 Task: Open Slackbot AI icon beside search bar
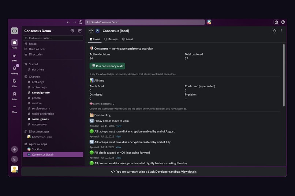[x=209, y=22]
